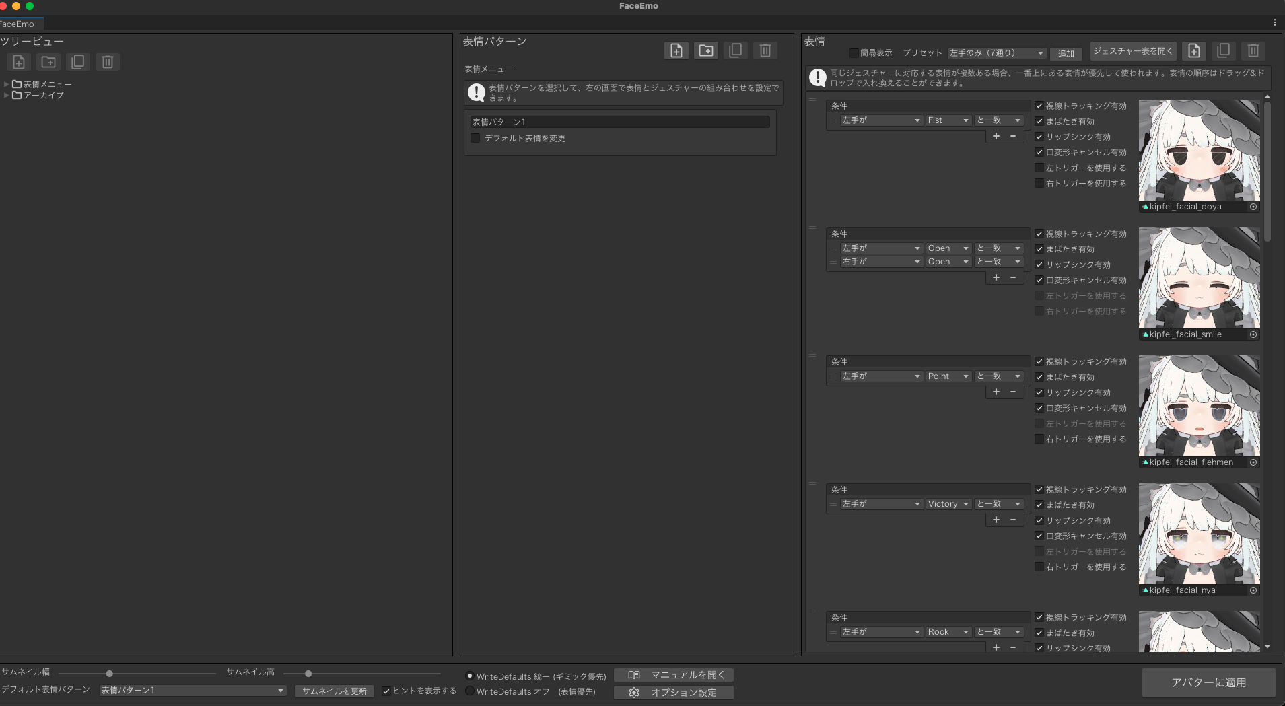Click the new folder icon in ツリービュー toolbar
The image size is (1285, 706).
pos(48,61)
